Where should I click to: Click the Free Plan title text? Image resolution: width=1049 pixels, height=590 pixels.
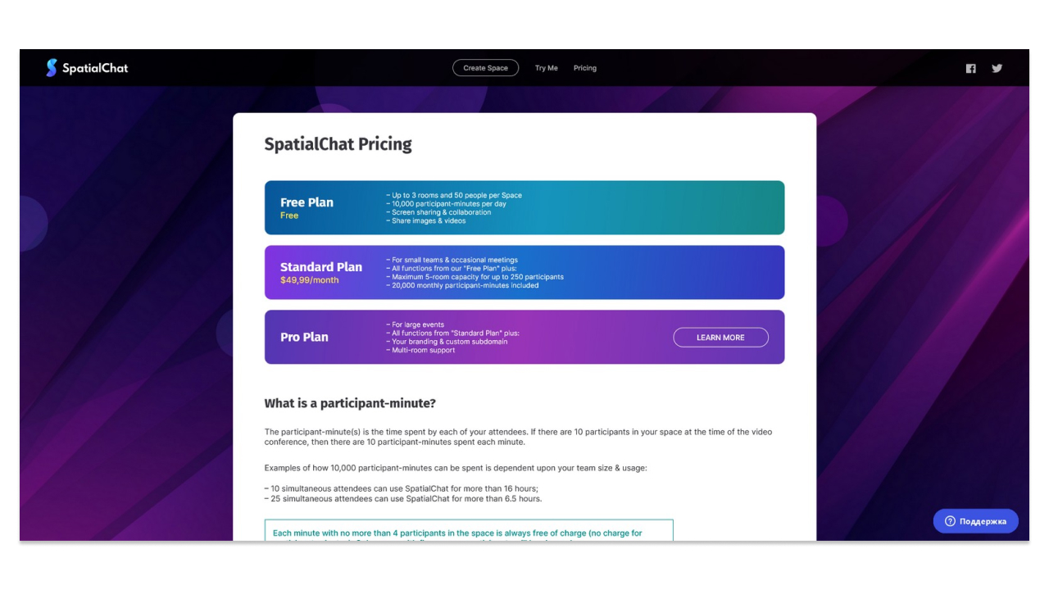307,202
